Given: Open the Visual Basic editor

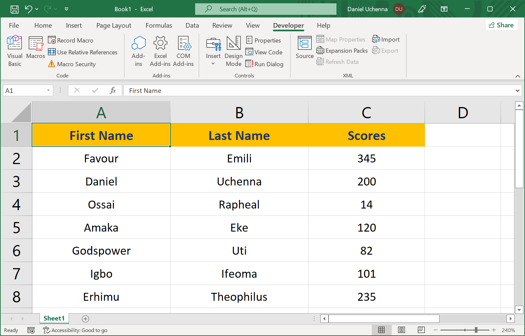Looking at the screenshot, I should tap(15, 51).
